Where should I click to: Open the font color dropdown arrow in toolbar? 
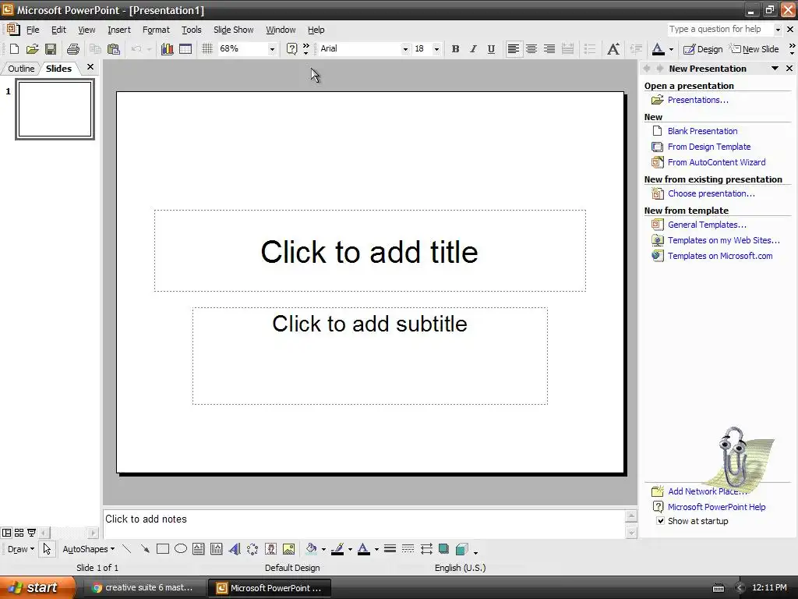pos(671,49)
